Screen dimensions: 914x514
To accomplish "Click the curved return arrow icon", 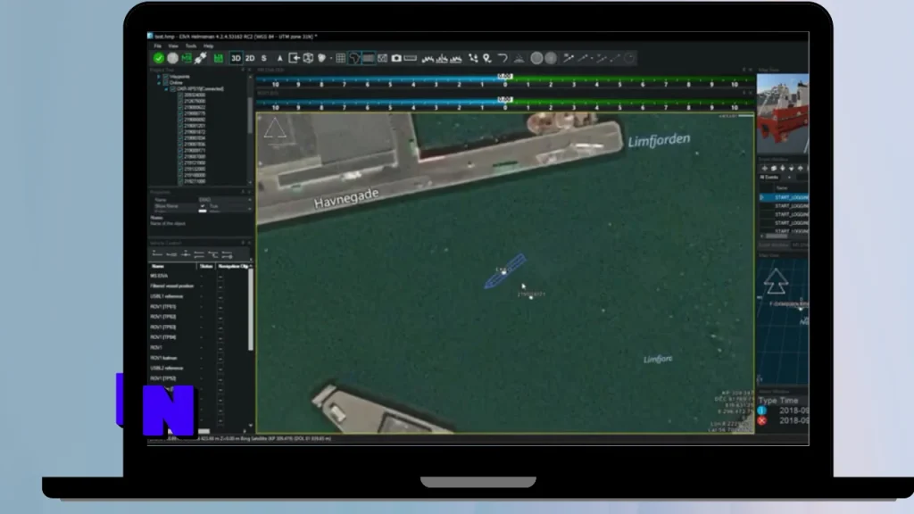I will pos(503,58).
